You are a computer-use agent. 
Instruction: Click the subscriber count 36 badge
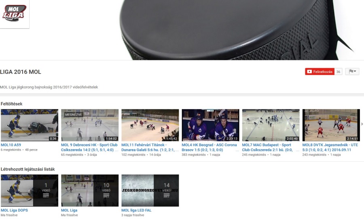pos(338,72)
